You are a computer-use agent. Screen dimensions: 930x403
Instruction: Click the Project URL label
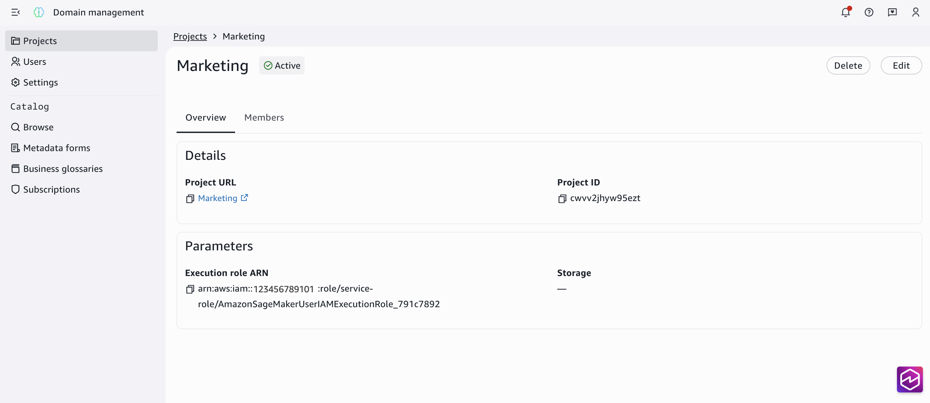tap(210, 182)
